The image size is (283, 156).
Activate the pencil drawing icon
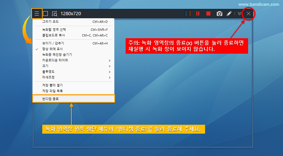coord(229,14)
